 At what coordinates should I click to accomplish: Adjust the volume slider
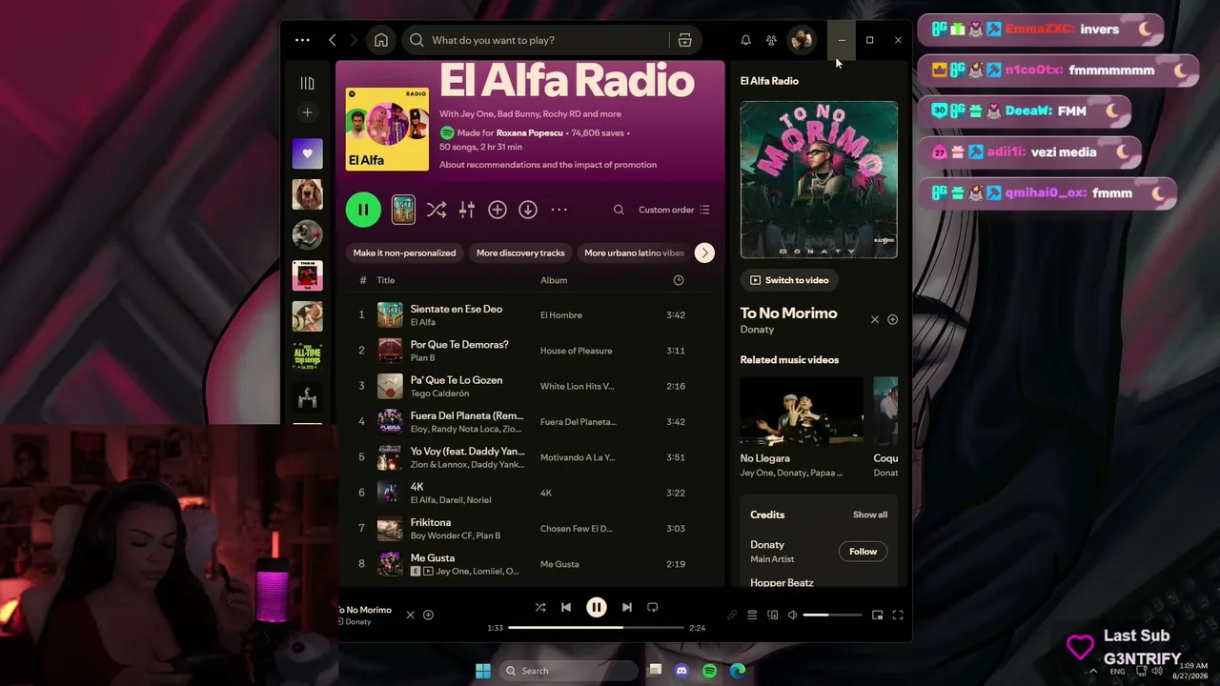click(832, 615)
